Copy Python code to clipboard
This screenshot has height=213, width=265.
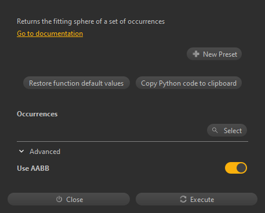[188, 83]
